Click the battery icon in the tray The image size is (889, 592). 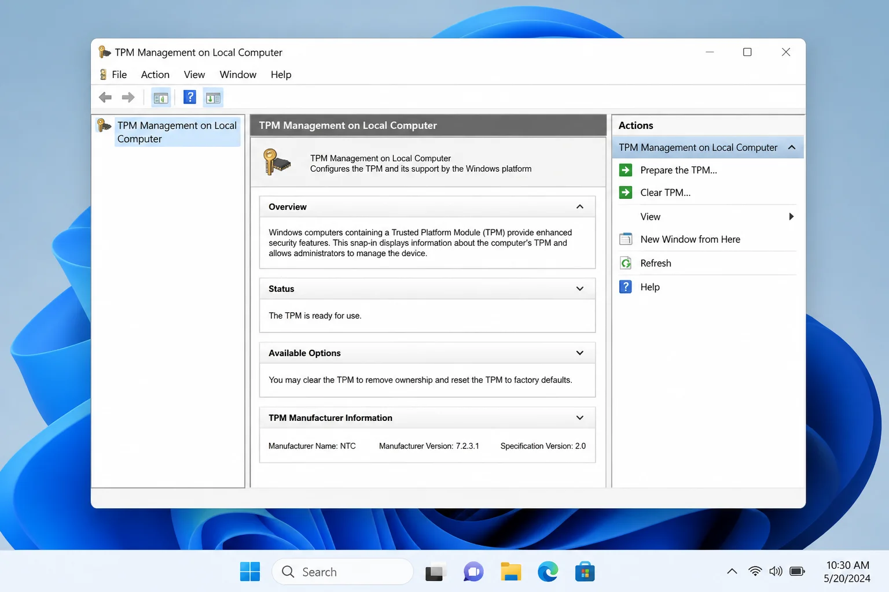coord(797,571)
